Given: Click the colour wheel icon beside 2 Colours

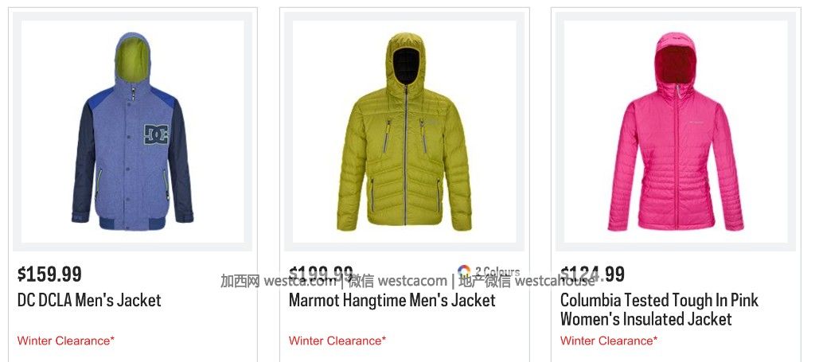Looking at the screenshot, I should [x=464, y=271].
